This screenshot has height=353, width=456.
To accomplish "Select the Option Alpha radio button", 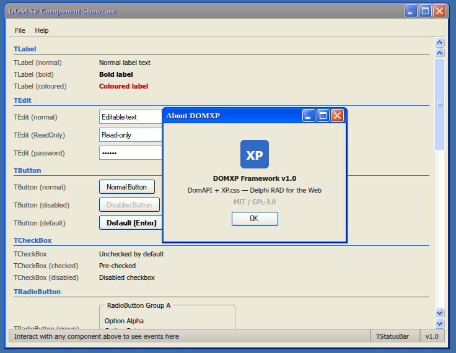I will (x=124, y=321).
